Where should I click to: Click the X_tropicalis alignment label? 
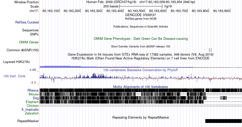30,110
